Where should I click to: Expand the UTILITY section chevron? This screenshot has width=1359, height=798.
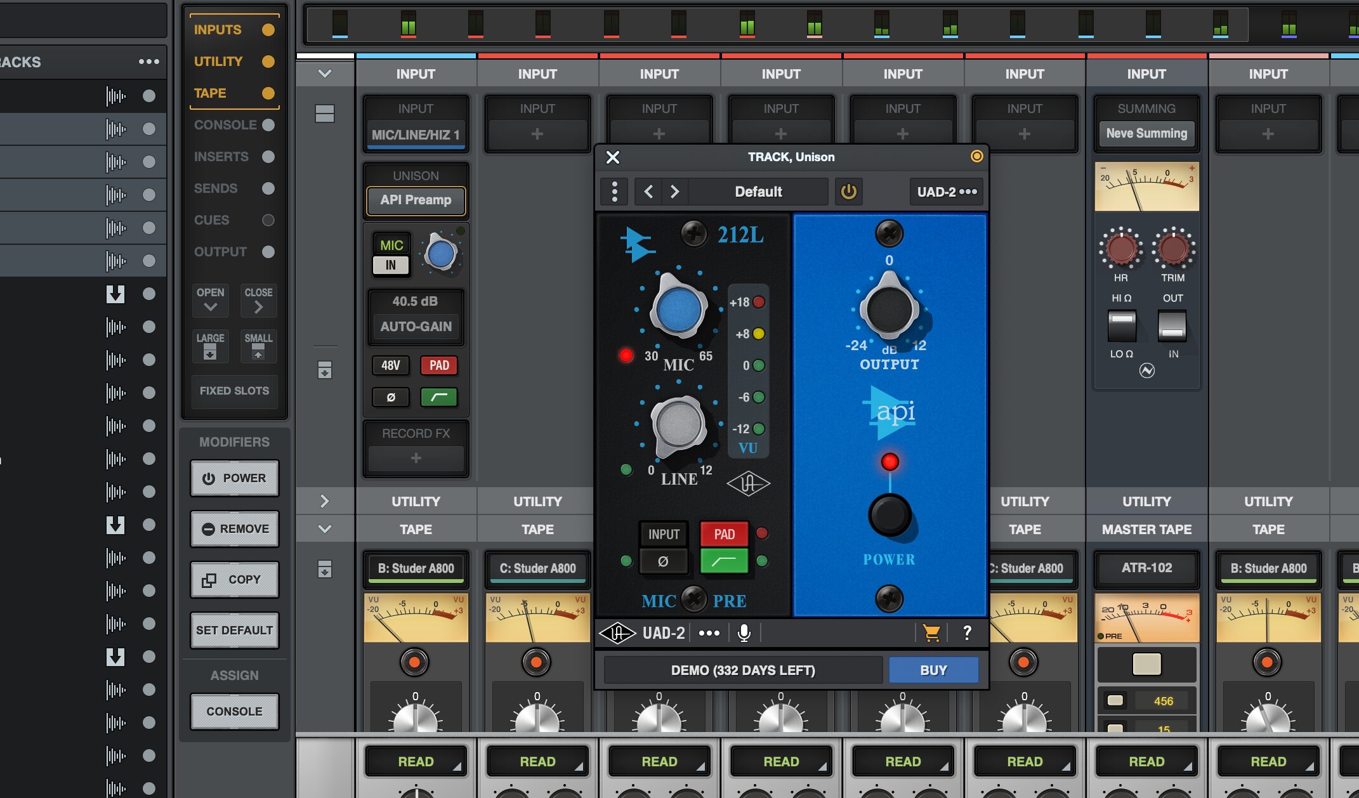325,501
